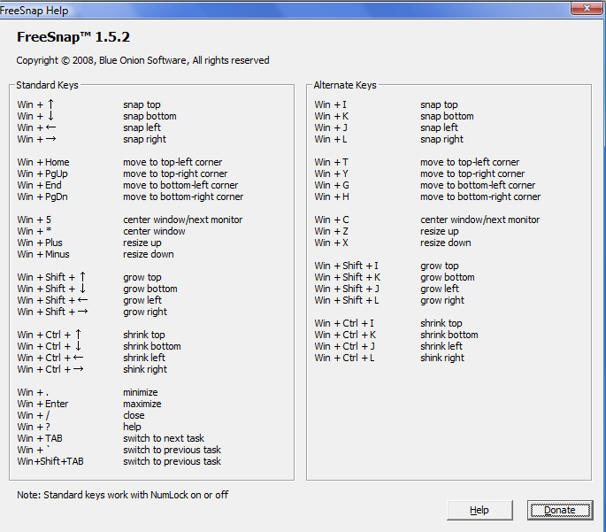Click the 'Win + /' close shortcut
This screenshot has height=532, width=606.
point(34,416)
